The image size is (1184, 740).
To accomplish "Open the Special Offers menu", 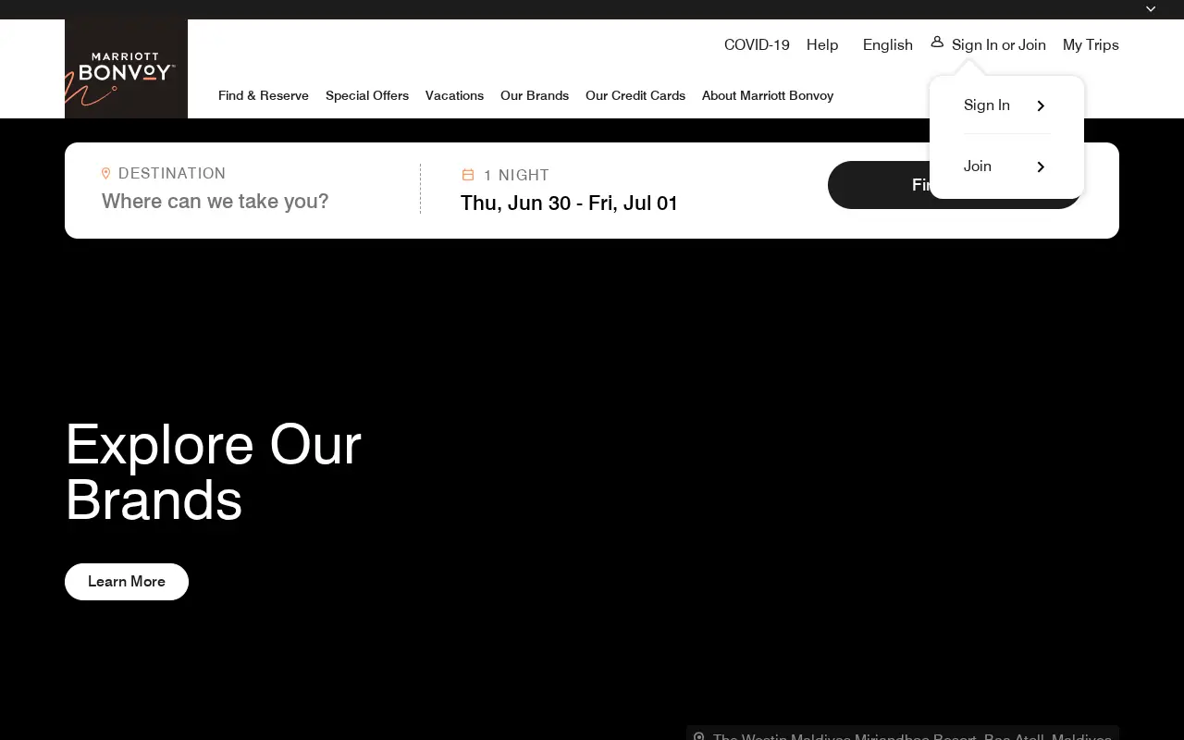I will [367, 95].
